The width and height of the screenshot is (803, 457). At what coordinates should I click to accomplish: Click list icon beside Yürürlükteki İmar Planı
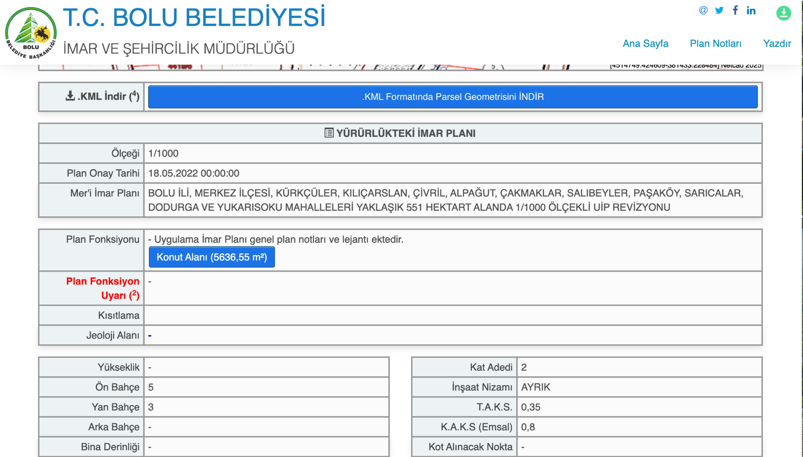pos(329,133)
